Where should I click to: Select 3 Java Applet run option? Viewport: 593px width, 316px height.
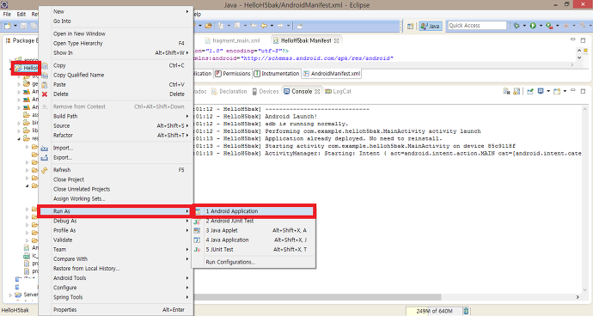click(x=254, y=230)
